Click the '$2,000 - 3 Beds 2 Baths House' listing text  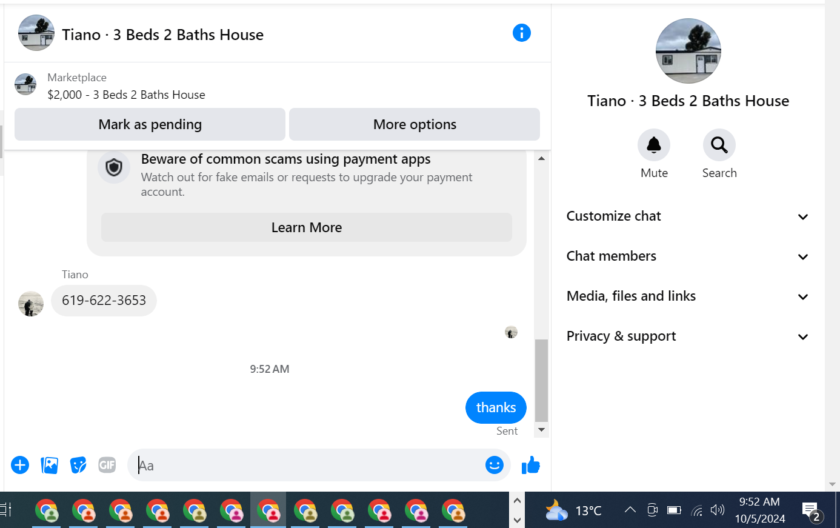pyautogui.click(x=126, y=95)
